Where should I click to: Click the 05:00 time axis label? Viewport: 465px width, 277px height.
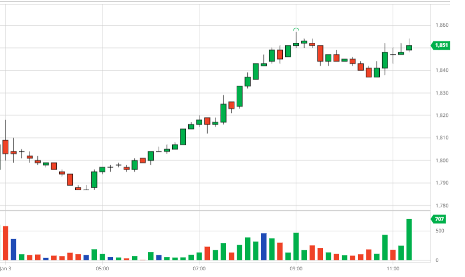(102, 269)
